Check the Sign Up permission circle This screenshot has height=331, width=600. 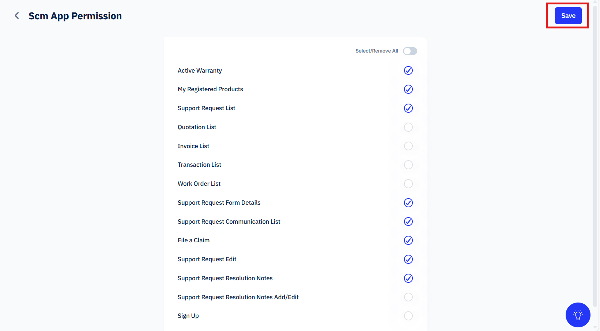click(x=408, y=316)
